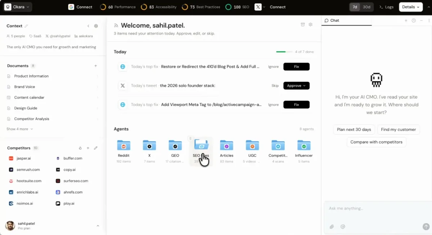Edit the Context with pencil icon
This screenshot has width=432, height=235.
coord(26,26)
